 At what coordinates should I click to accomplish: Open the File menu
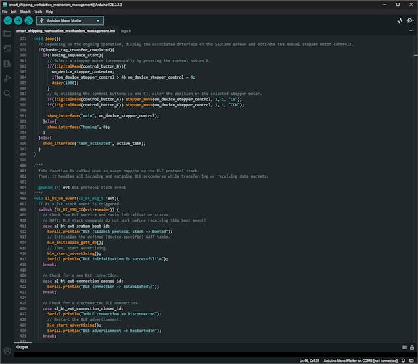coord(5,12)
